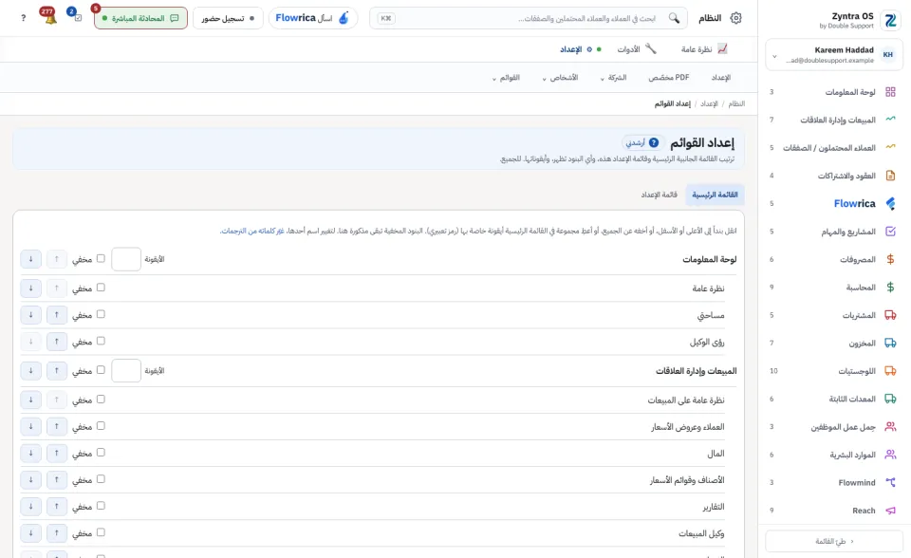
Task: Move لوحة المعلومات group down
Action: click(x=30, y=259)
